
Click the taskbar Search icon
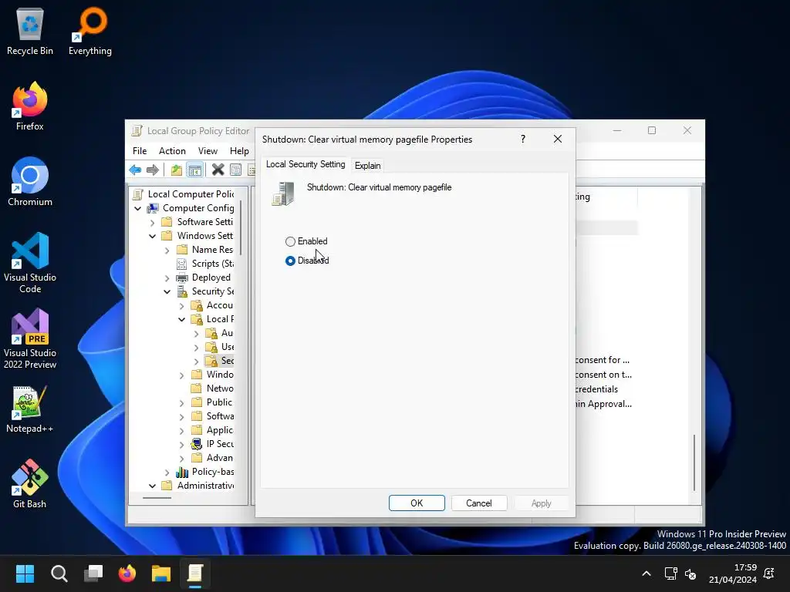point(59,573)
